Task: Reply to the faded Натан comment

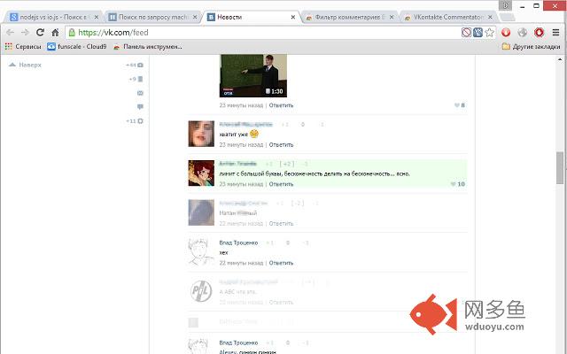Action: [281, 224]
